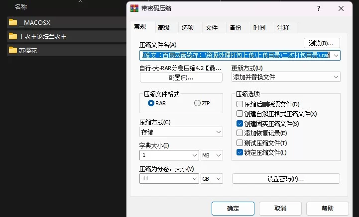
Task: Click the 设置密码 button
Action: [x=286, y=179]
